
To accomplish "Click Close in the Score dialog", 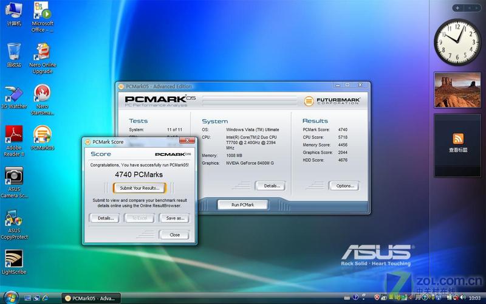I will [x=174, y=235].
